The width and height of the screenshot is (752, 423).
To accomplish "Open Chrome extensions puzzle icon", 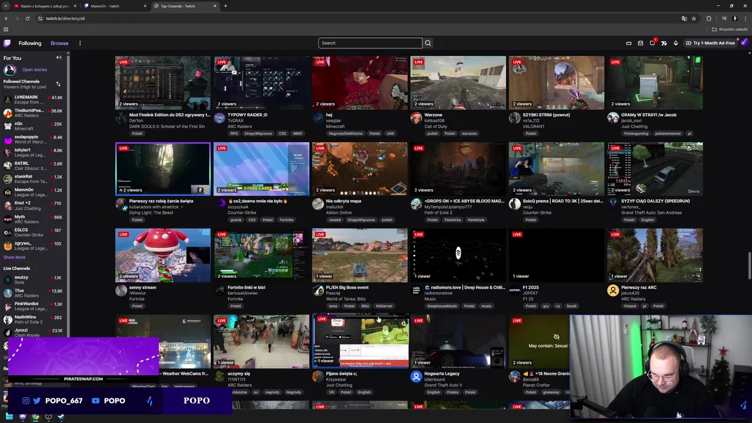I will click(x=709, y=18).
